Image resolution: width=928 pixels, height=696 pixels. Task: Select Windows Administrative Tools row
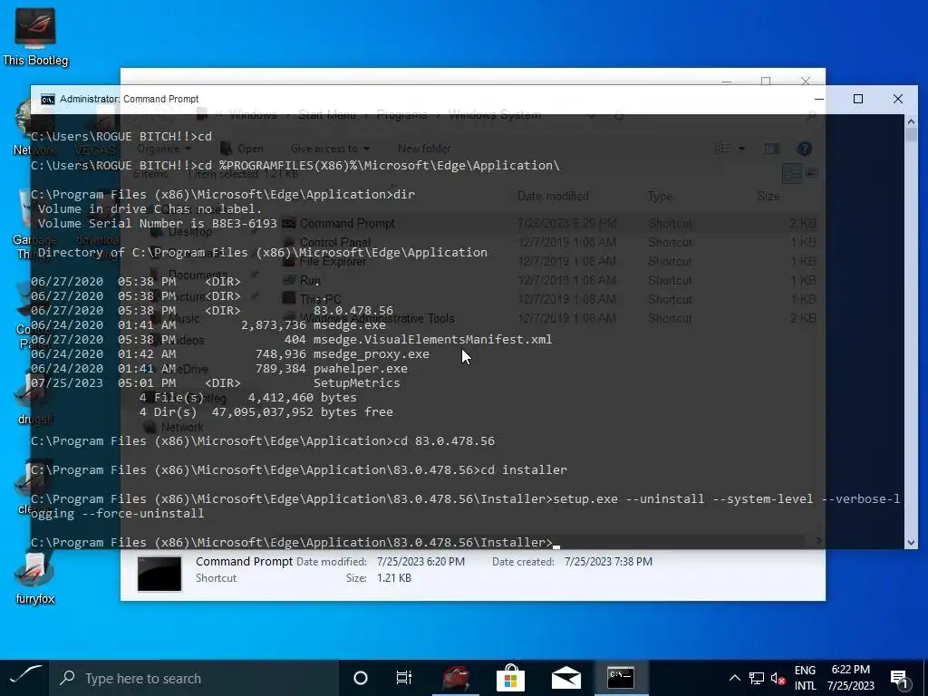[550, 318]
